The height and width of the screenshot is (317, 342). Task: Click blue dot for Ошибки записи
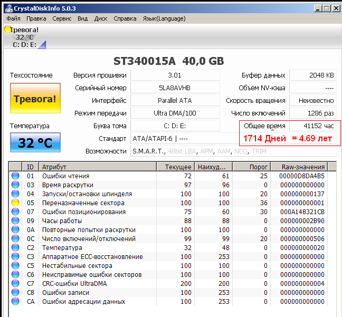15,292
